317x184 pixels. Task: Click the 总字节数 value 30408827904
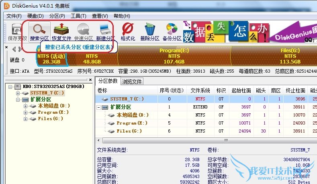coord(297,159)
